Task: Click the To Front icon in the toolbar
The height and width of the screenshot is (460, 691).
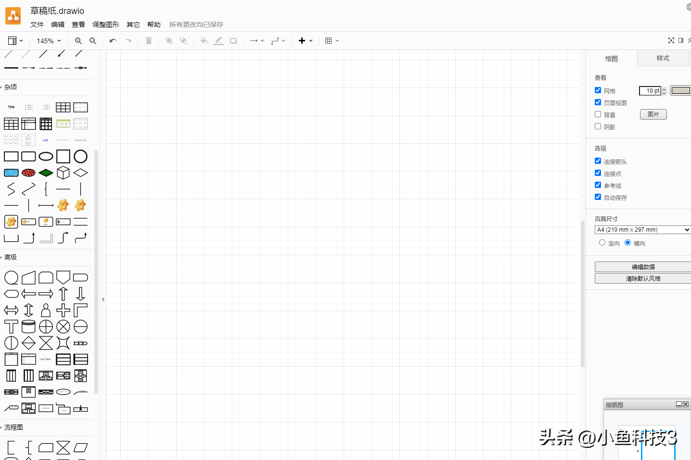Action: click(169, 40)
